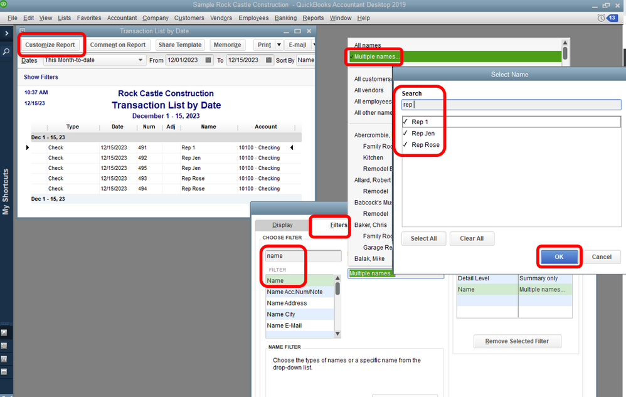Toggle the Rep Jen checkmark

coord(405,133)
